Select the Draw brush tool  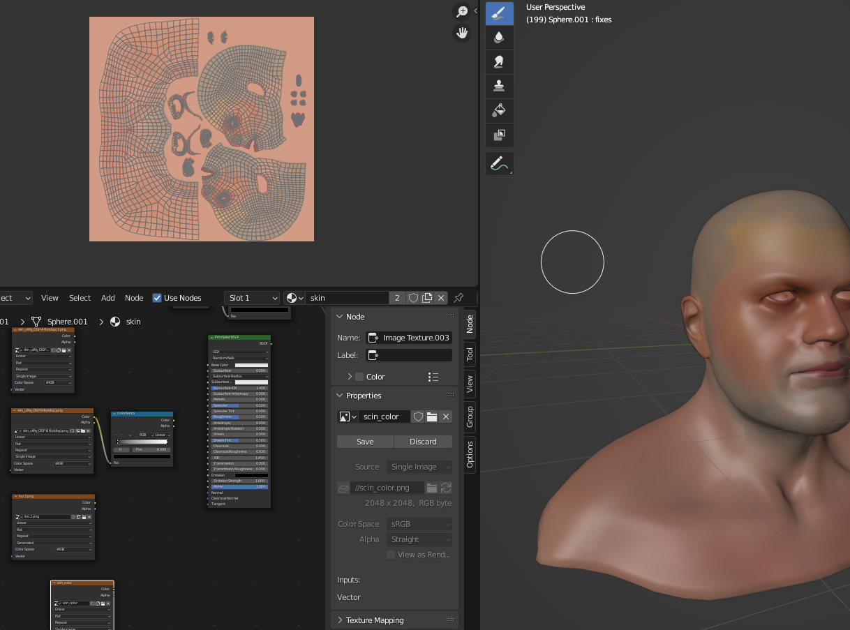tap(499, 13)
